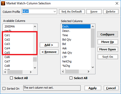The width and height of the screenshot is (121, 94).
Task: Click Selected Columns vertical scrollbar thumb
Action: [x=93, y=38]
